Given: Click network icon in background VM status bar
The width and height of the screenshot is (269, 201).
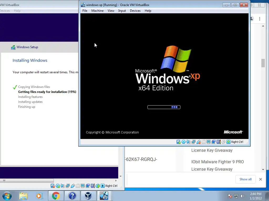Looking at the screenshot, I should pos(68,186).
